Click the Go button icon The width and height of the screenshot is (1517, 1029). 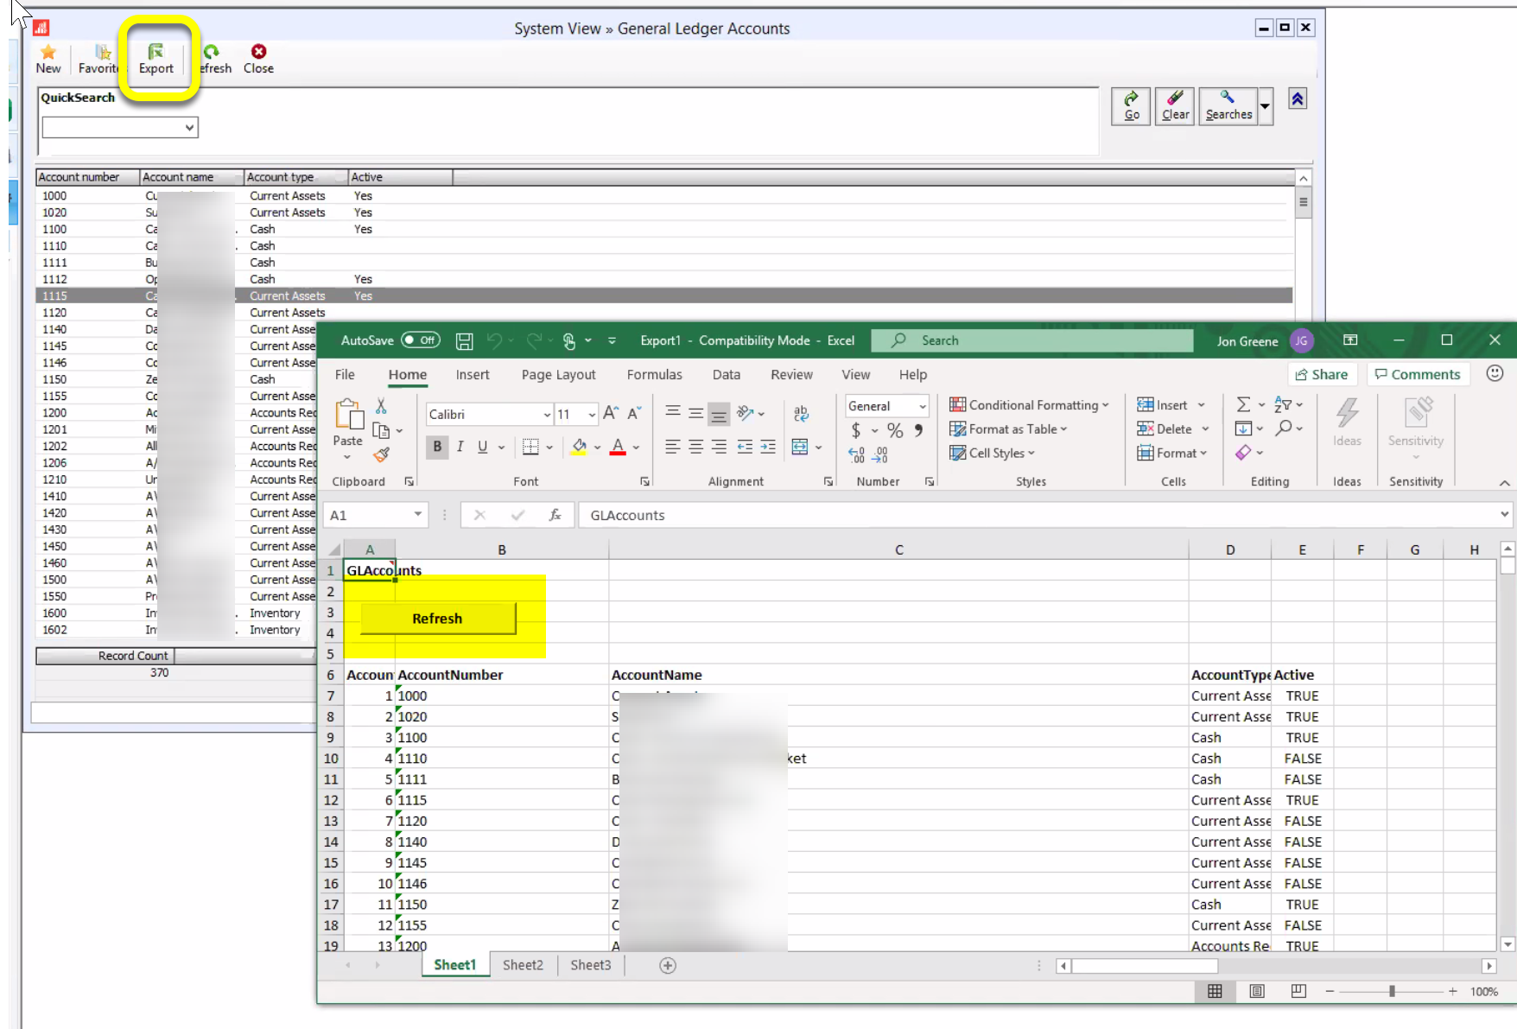1131,106
